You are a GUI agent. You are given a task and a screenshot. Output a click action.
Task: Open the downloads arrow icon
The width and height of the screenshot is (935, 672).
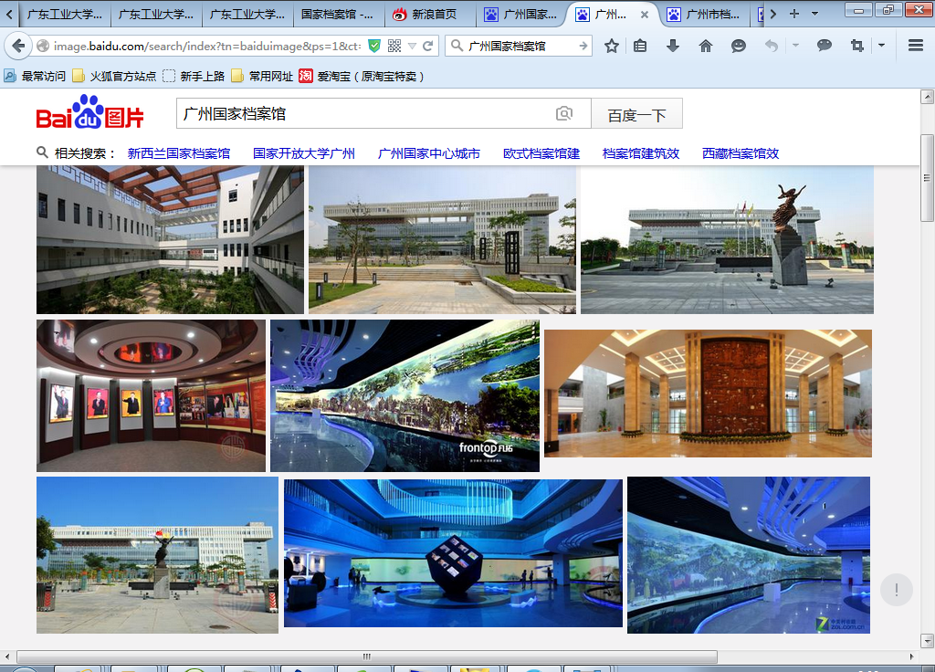[x=673, y=46]
